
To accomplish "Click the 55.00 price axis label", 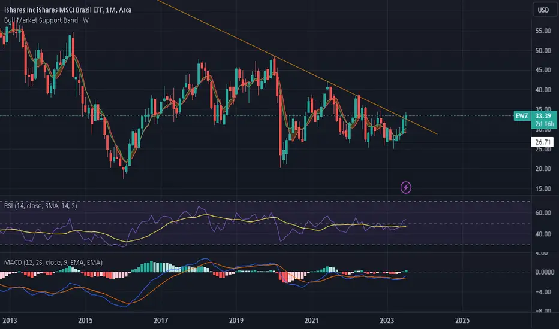I will click(x=543, y=31).
